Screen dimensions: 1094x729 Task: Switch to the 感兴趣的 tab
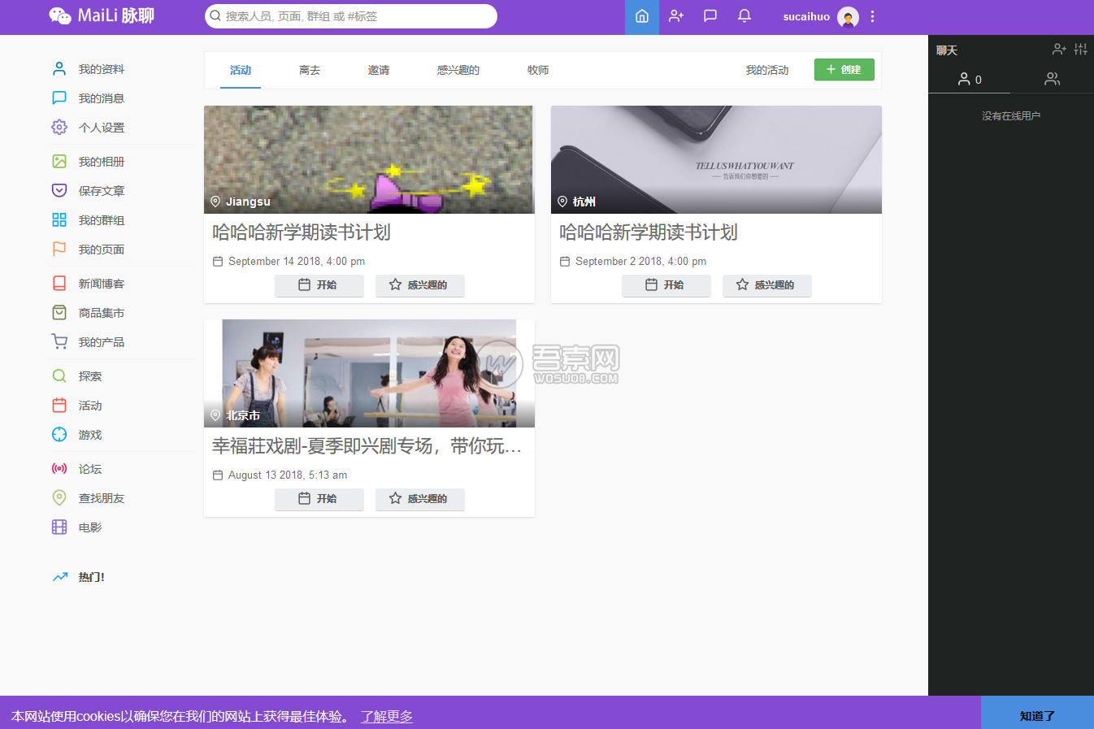pyautogui.click(x=458, y=71)
